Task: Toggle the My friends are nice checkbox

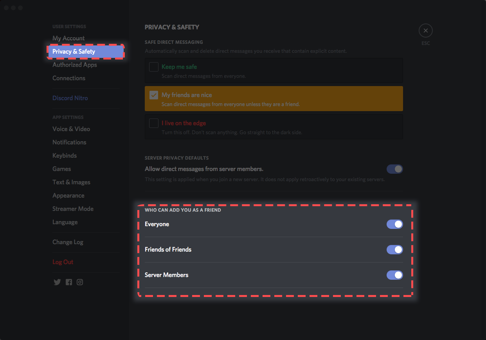Action: pyautogui.click(x=154, y=95)
